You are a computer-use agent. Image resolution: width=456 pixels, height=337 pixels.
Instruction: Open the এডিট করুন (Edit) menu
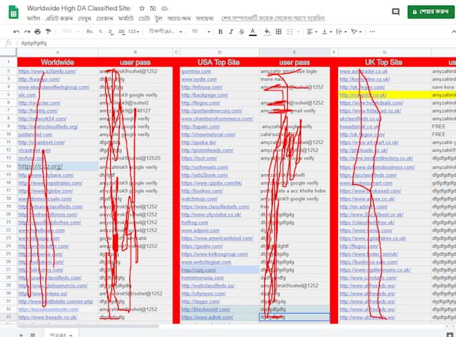pyautogui.click(x=59, y=18)
